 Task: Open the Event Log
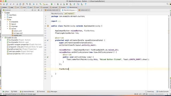[149, 91]
